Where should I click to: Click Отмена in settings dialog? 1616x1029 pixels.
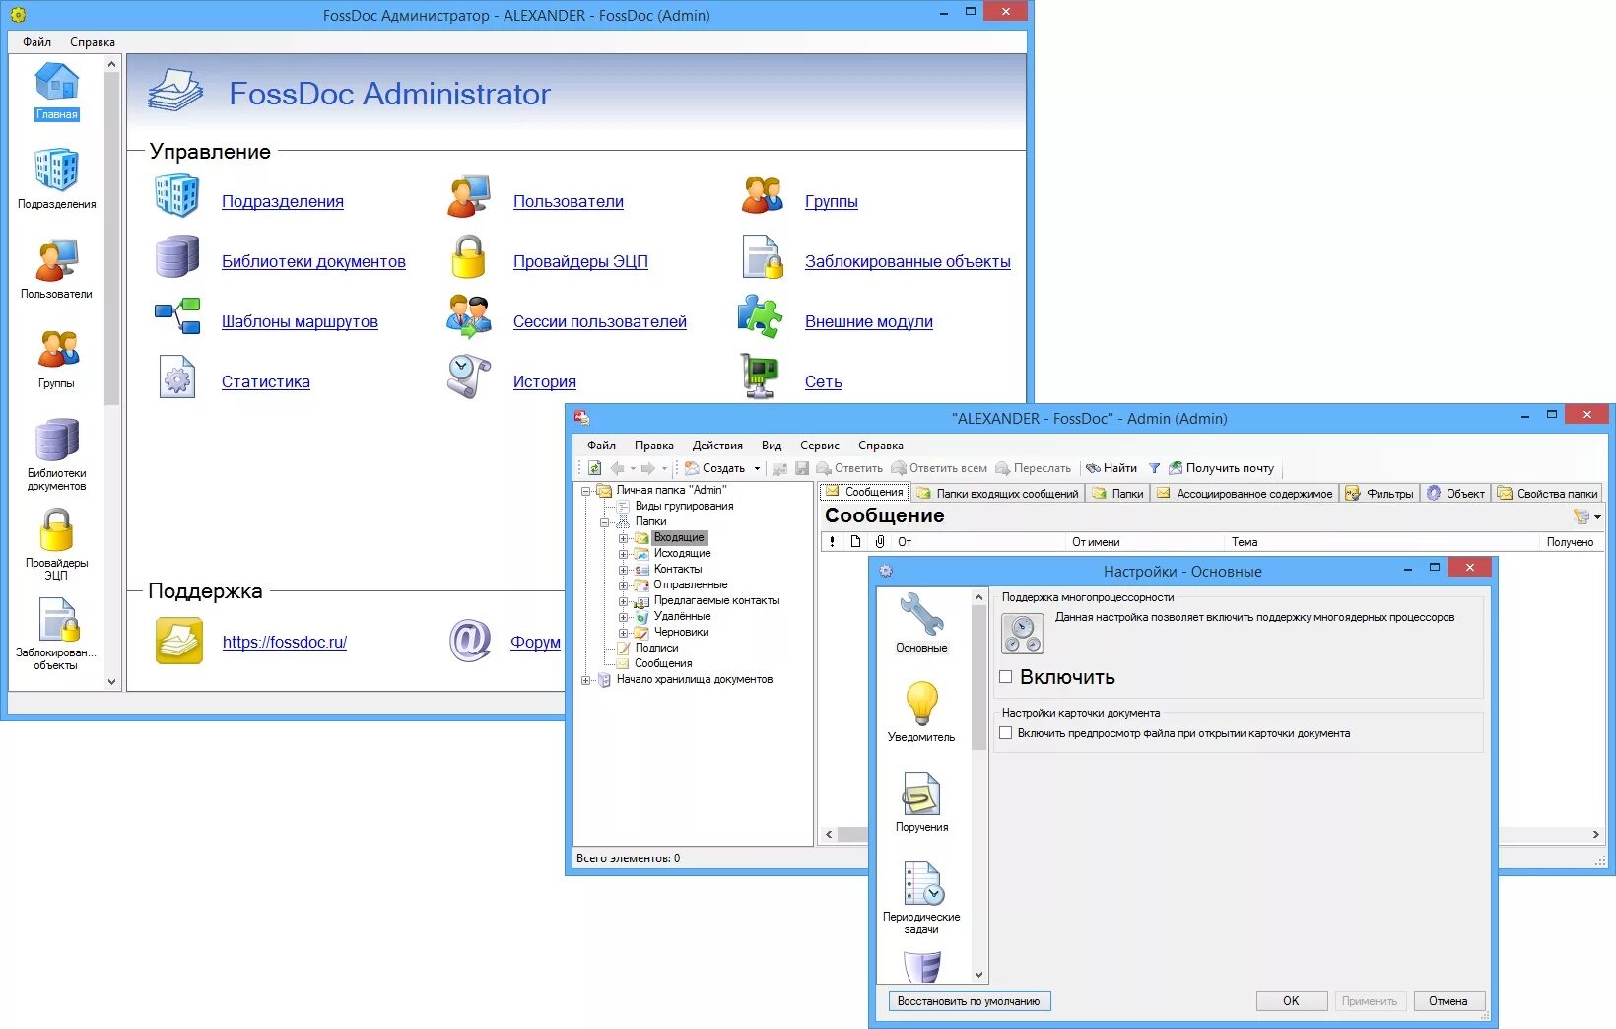1448,1001
